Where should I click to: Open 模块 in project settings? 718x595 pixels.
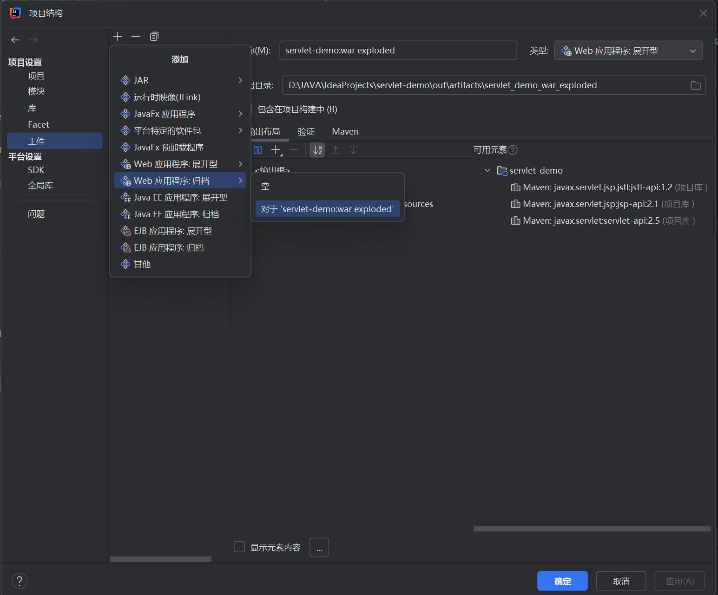(x=36, y=91)
